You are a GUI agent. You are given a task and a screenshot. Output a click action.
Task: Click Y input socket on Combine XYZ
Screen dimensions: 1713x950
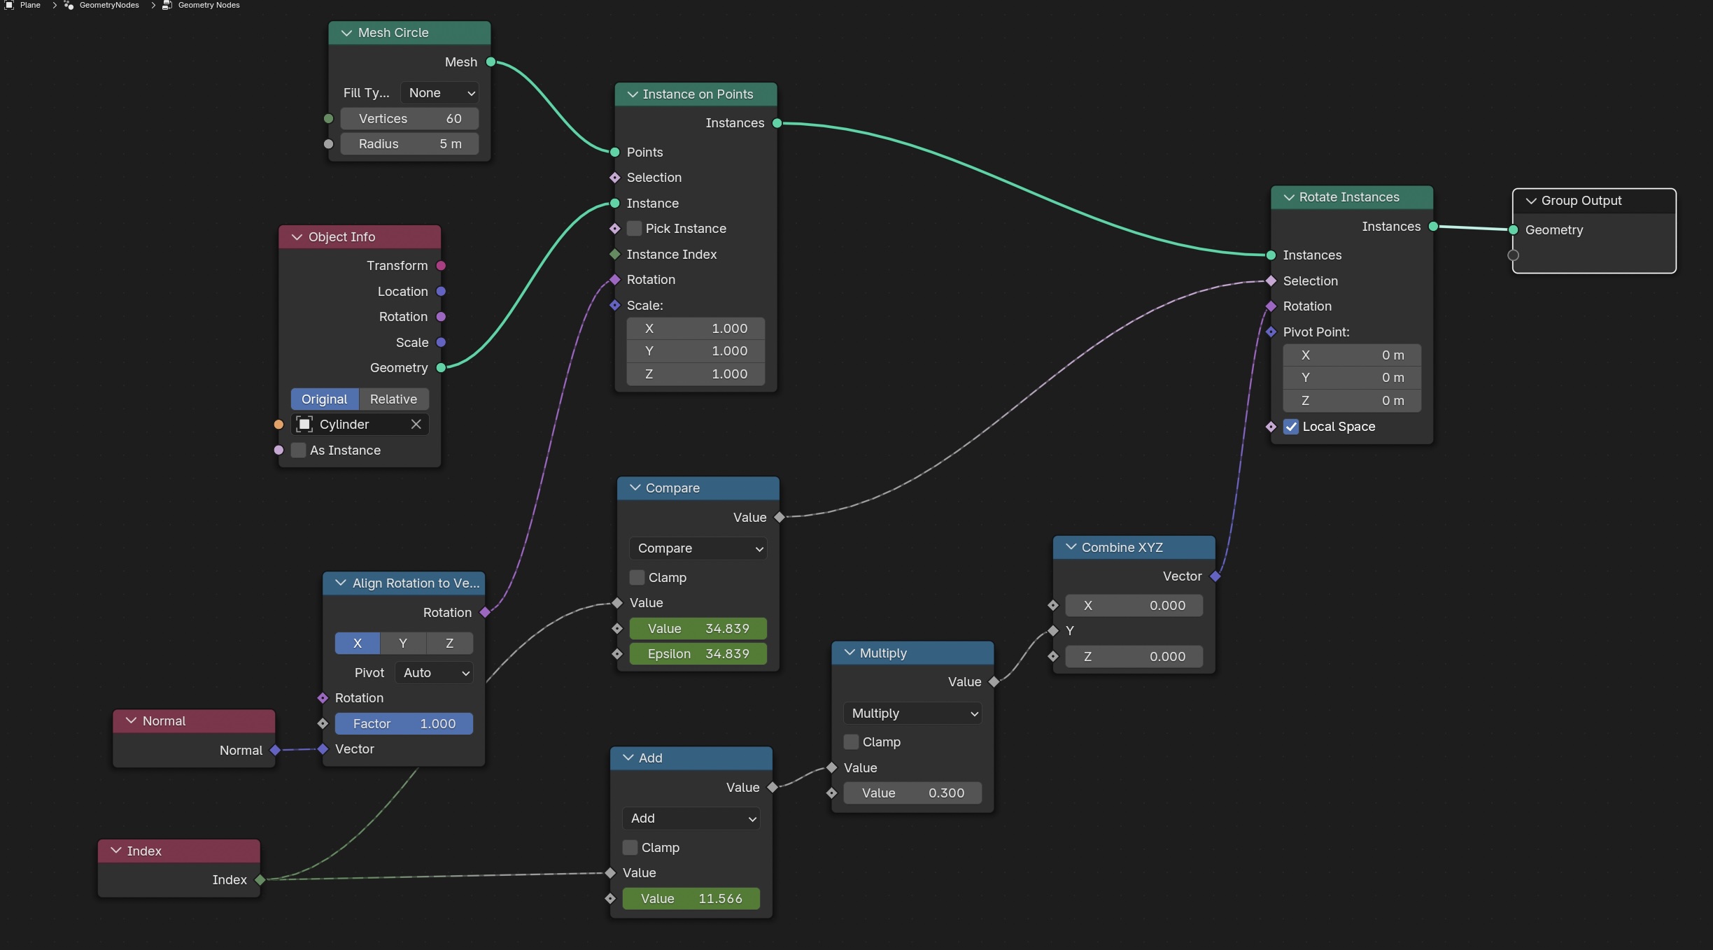(1053, 631)
